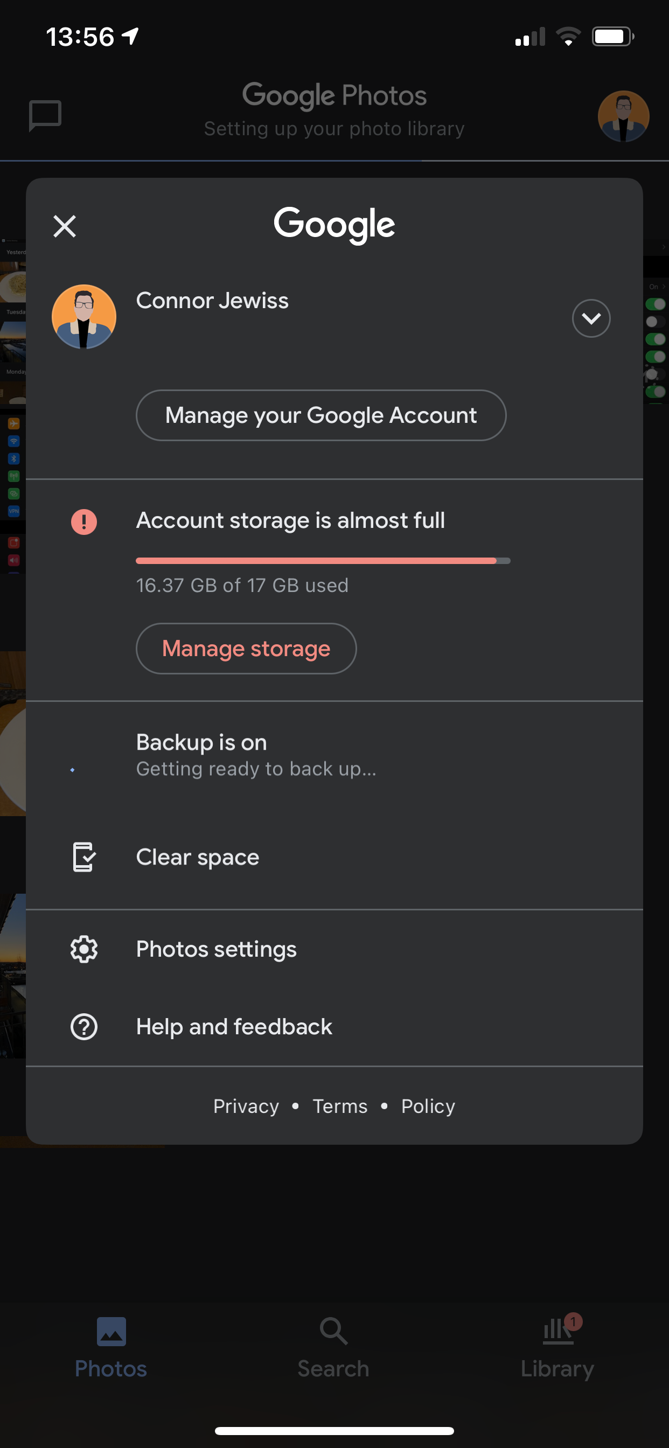The image size is (669, 1448).
Task: Open the Library tab with notification badge
Action: pos(556,1332)
